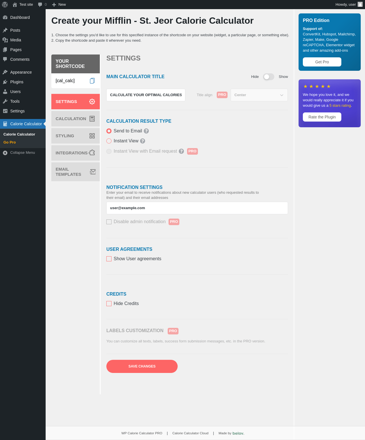Click Save Changes button

coord(142,366)
